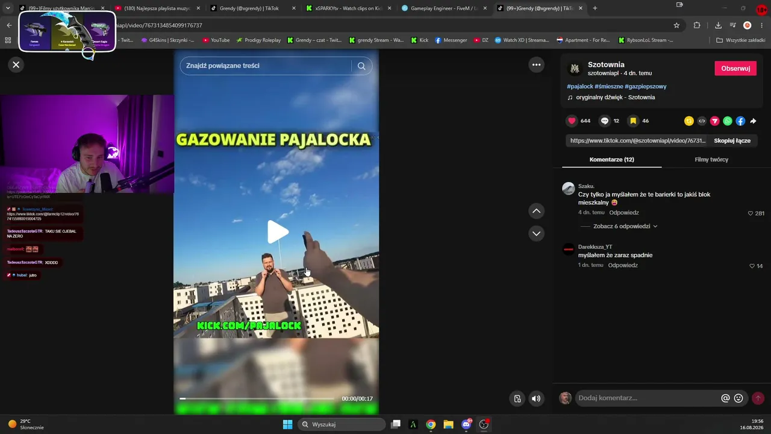This screenshot has height=434, width=771.
Task: Follow Szotownia with Obserwuj button
Action: pyautogui.click(x=735, y=68)
